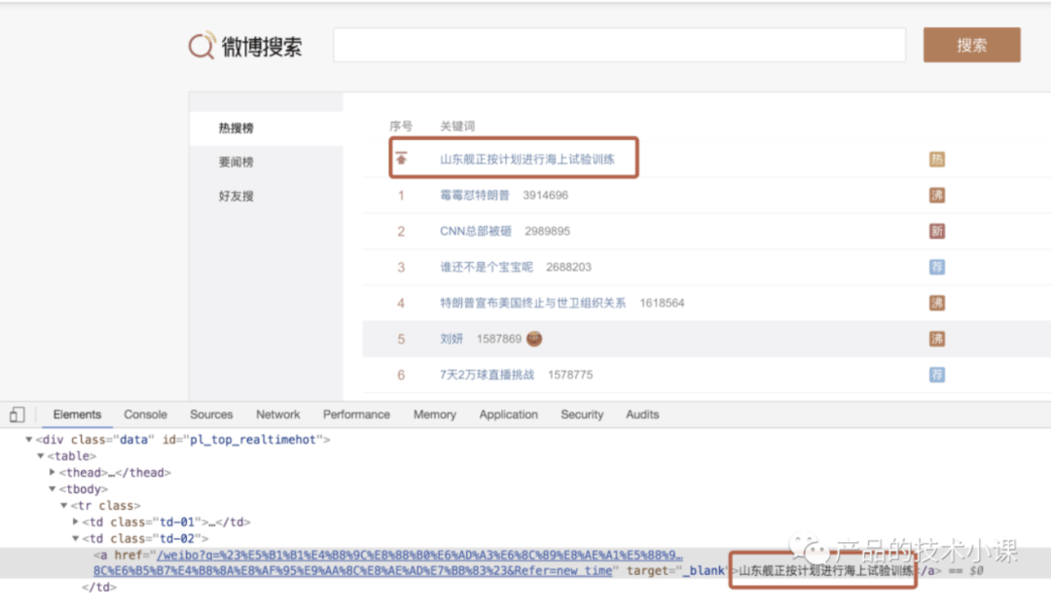This screenshot has height=610, width=1051.
Task: Click the heat count 1587869
Action: click(498, 340)
